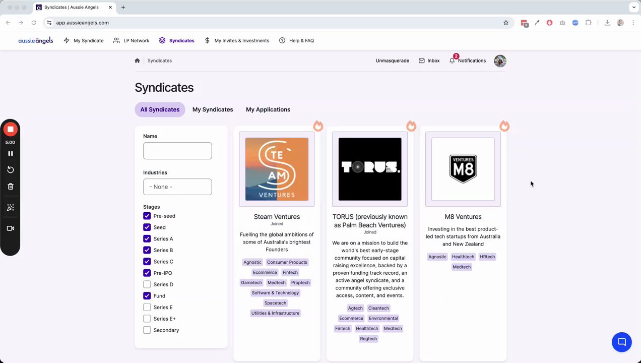Screen dimensions: 641x363
Task: Click the My Syndicate lightning icon
Action: (x=67, y=40)
